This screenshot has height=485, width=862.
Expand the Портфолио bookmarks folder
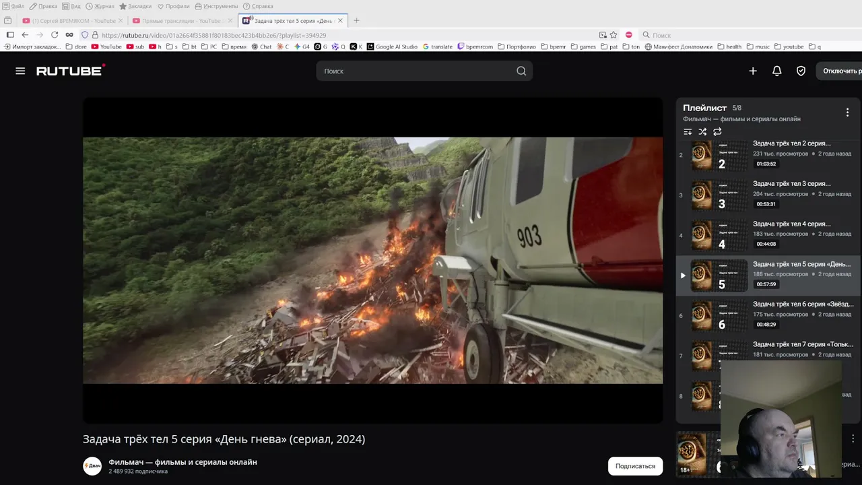(517, 46)
